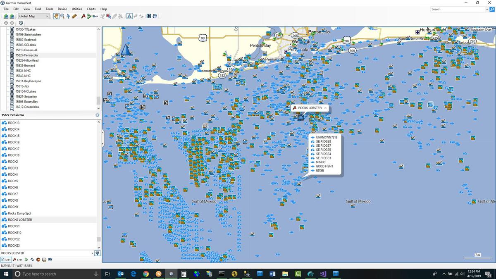Viewport: 496px width, 279px height.
Task: Click the fit-to-screen toolbar icon
Action: tap(149, 16)
